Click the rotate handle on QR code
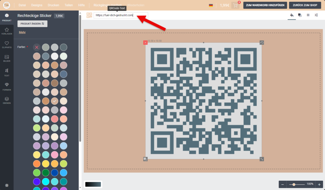The height and width of the screenshot is (190, 325). tap(262, 43)
